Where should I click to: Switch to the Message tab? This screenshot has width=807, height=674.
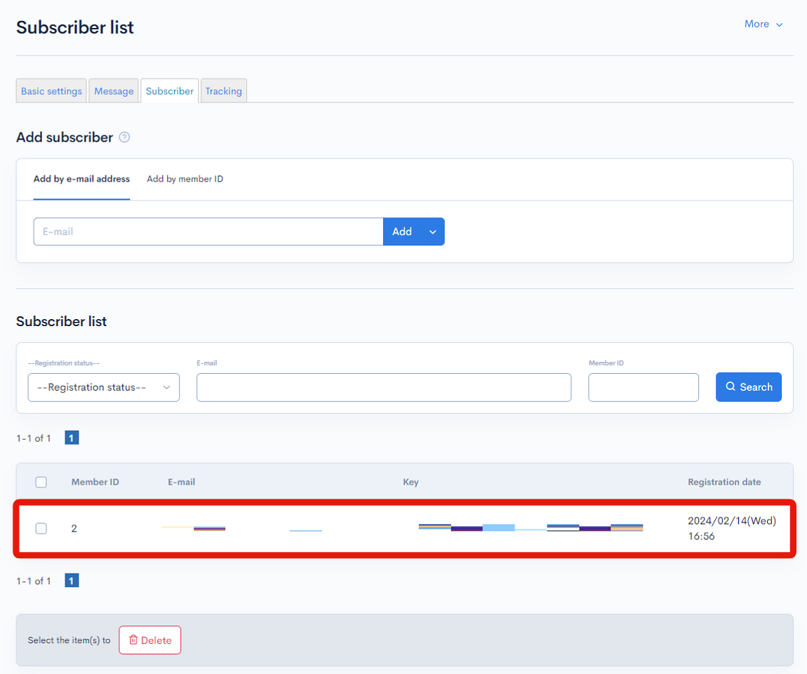pos(113,90)
